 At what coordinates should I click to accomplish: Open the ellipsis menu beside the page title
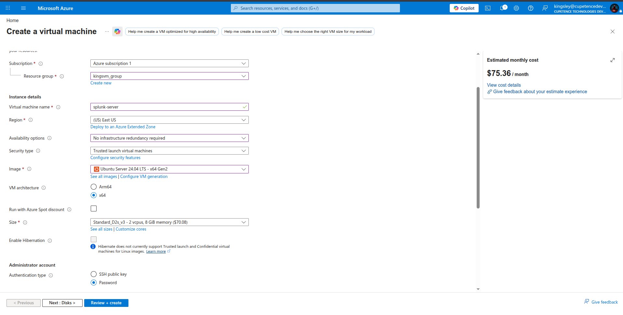[107, 31]
